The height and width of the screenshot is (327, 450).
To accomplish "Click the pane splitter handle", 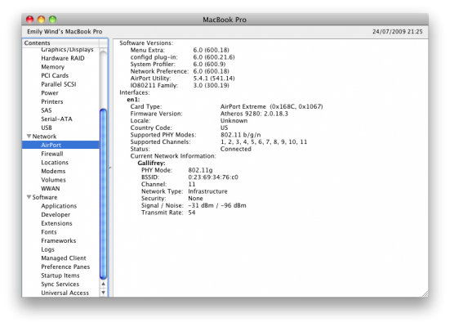I will (x=110, y=168).
